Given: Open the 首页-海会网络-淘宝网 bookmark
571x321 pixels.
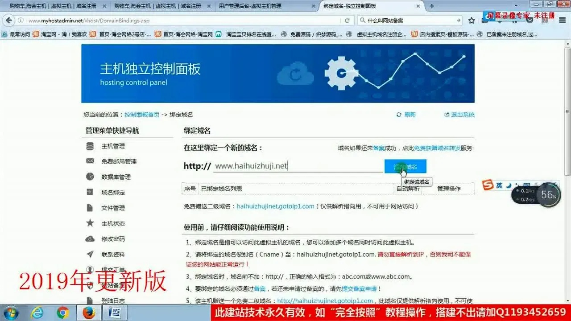Looking at the screenshot, I should click(x=184, y=34).
